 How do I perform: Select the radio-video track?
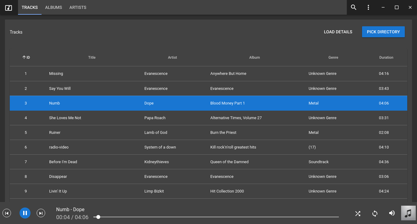(59, 147)
